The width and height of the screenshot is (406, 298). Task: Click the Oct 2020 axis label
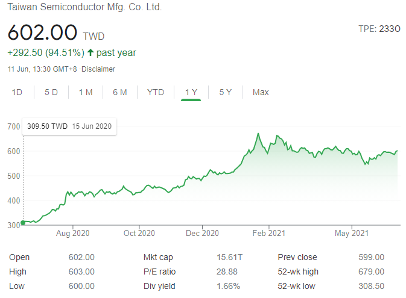(x=139, y=234)
